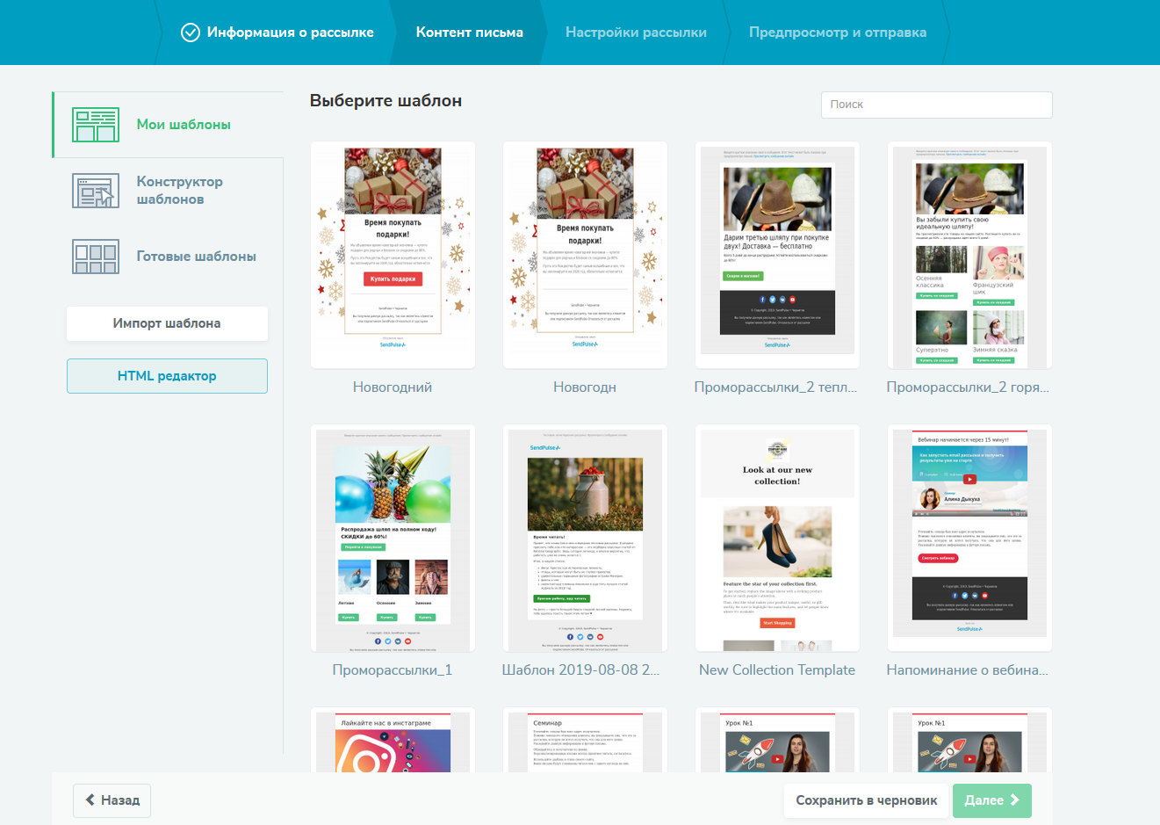1160x825 pixels.
Task: Click Проморассылки_2 тепл... template name
Action: coord(776,387)
